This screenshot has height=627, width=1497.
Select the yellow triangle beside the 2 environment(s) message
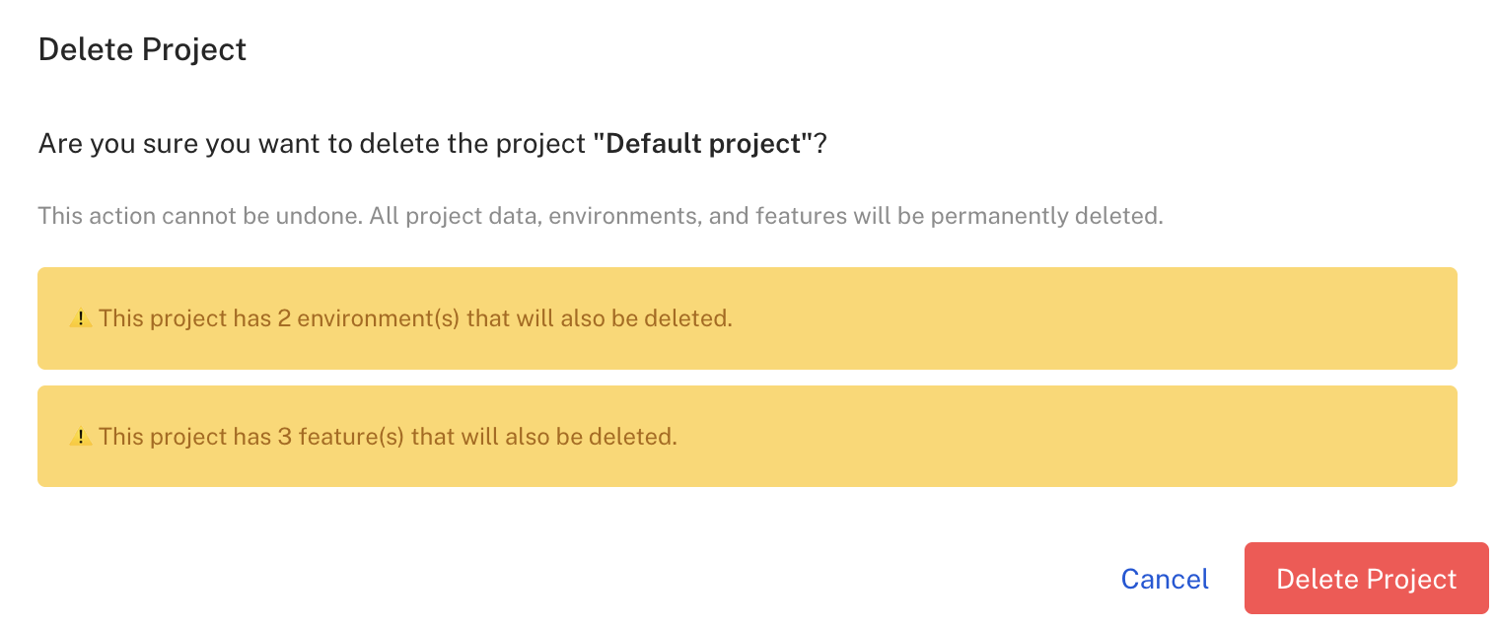coord(81,317)
